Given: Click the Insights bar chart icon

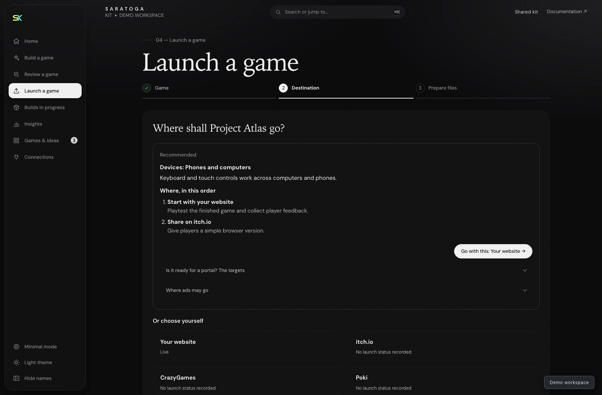Looking at the screenshot, I should (x=16, y=124).
